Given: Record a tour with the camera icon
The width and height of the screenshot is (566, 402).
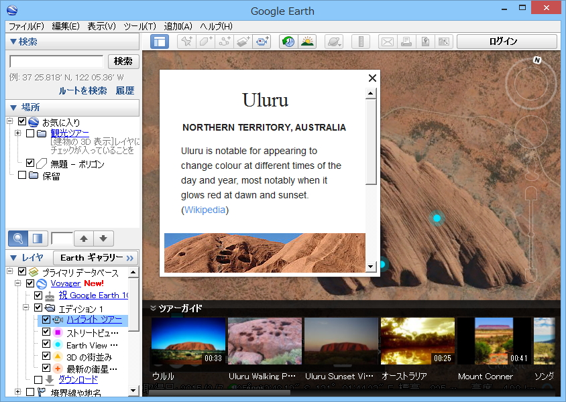Looking at the screenshot, I should click(x=262, y=42).
